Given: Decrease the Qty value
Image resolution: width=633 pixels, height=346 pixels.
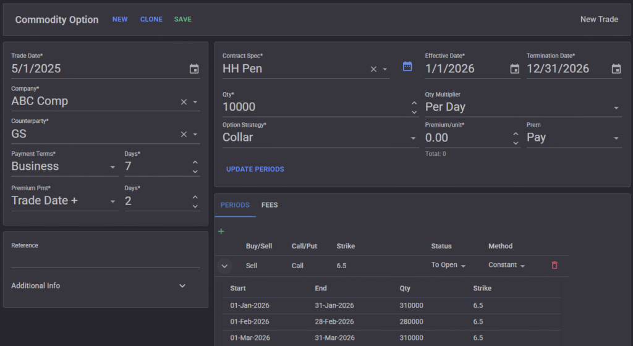Looking at the screenshot, I should coord(414,112).
